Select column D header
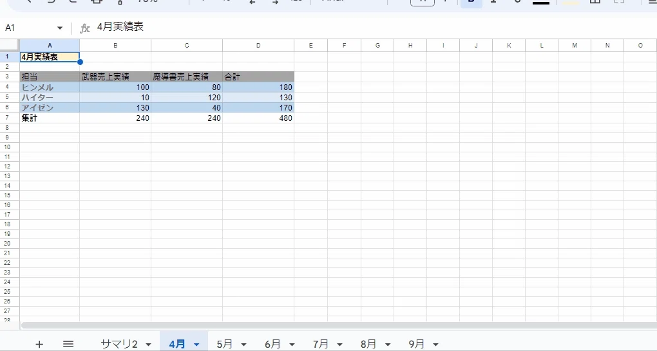 pos(258,45)
